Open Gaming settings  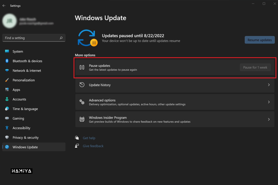pos(34,118)
